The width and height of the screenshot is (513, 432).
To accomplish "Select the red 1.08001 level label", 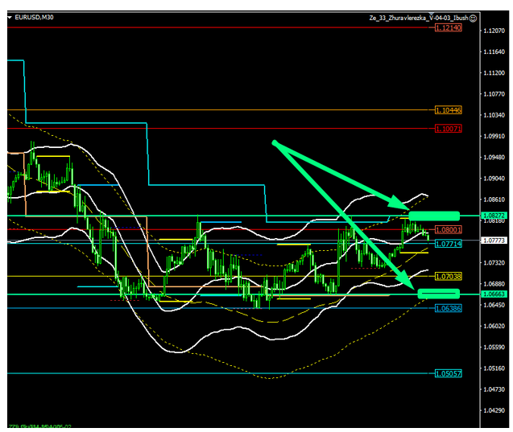I will pos(447,229).
